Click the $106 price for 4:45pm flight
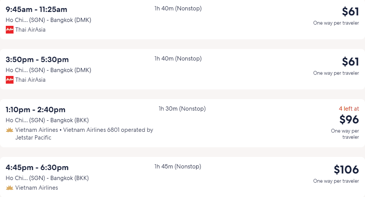This screenshot has width=365, height=197. coord(346,170)
